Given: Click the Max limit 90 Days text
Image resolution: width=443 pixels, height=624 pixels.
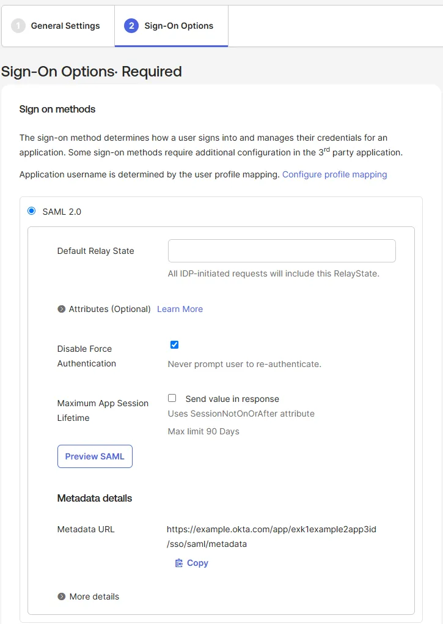Looking at the screenshot, I should (x=203, y=431).
